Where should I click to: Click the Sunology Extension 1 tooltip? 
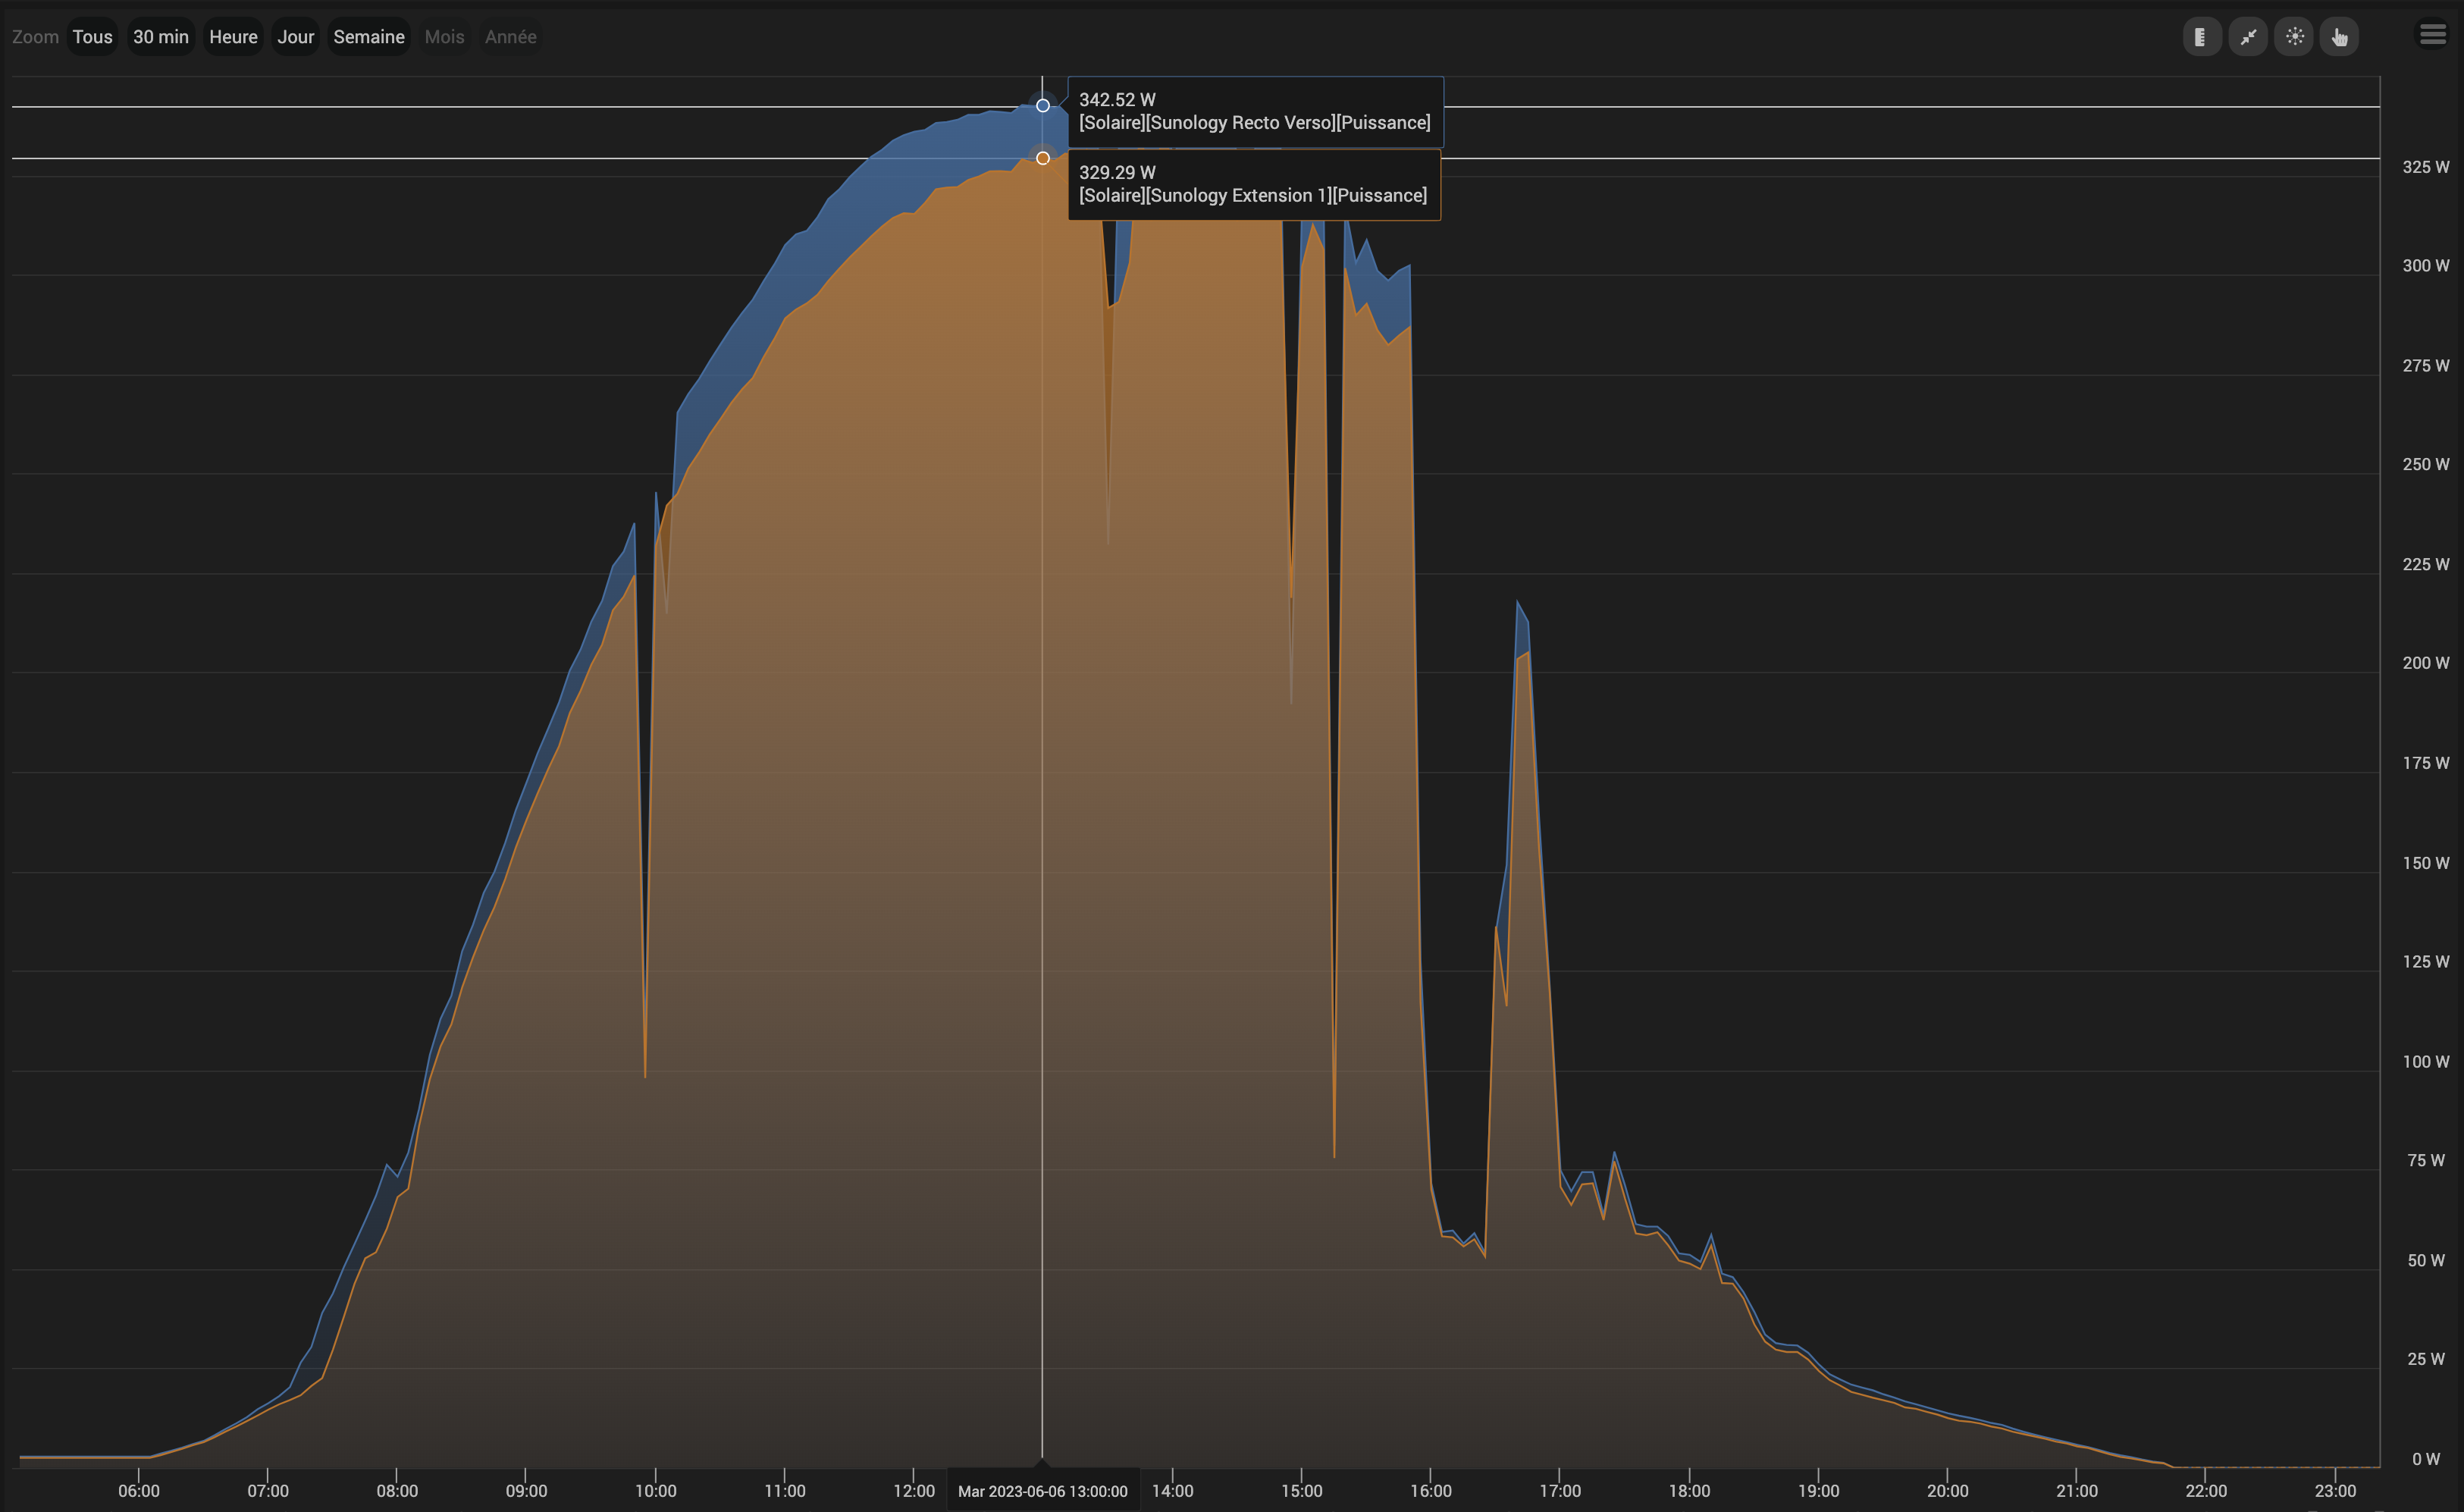(x=1254, y=184)
